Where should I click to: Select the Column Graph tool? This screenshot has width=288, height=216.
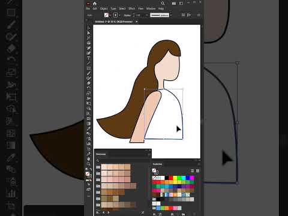[89, 144]
